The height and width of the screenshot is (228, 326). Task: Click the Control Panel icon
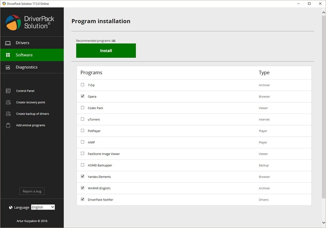[x=8, y=91]
